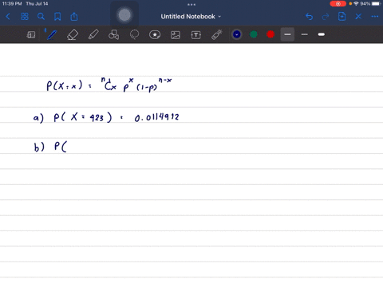
Task: Select the Highlighter tool
Action: pyautogui.click(x=93, y=35)
